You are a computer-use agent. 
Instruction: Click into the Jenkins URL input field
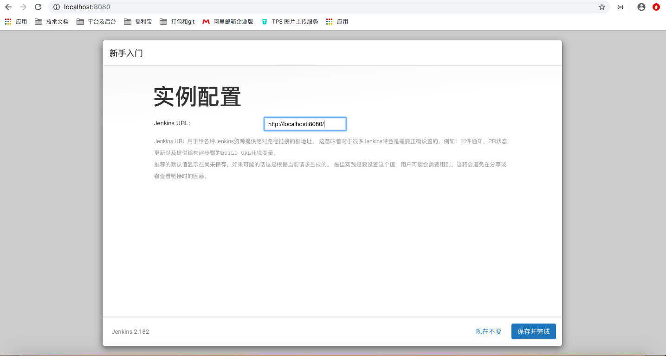[305, 124]
